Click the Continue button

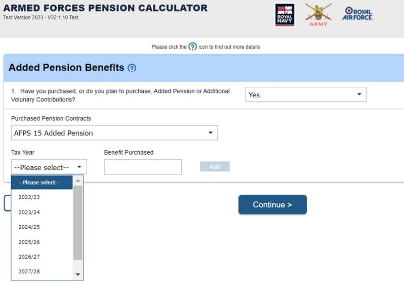[x=272, y=204]
